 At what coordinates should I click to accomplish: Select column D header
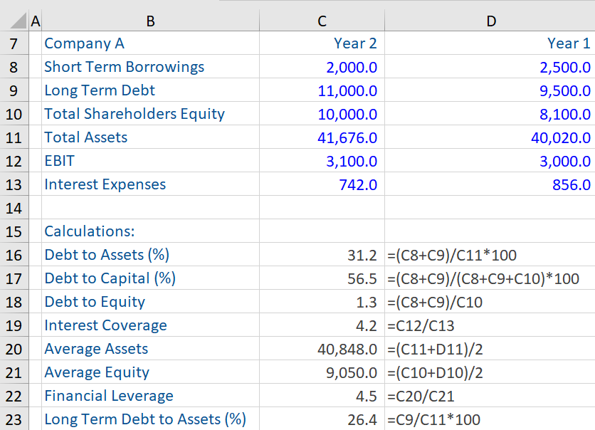click(490, 21)
